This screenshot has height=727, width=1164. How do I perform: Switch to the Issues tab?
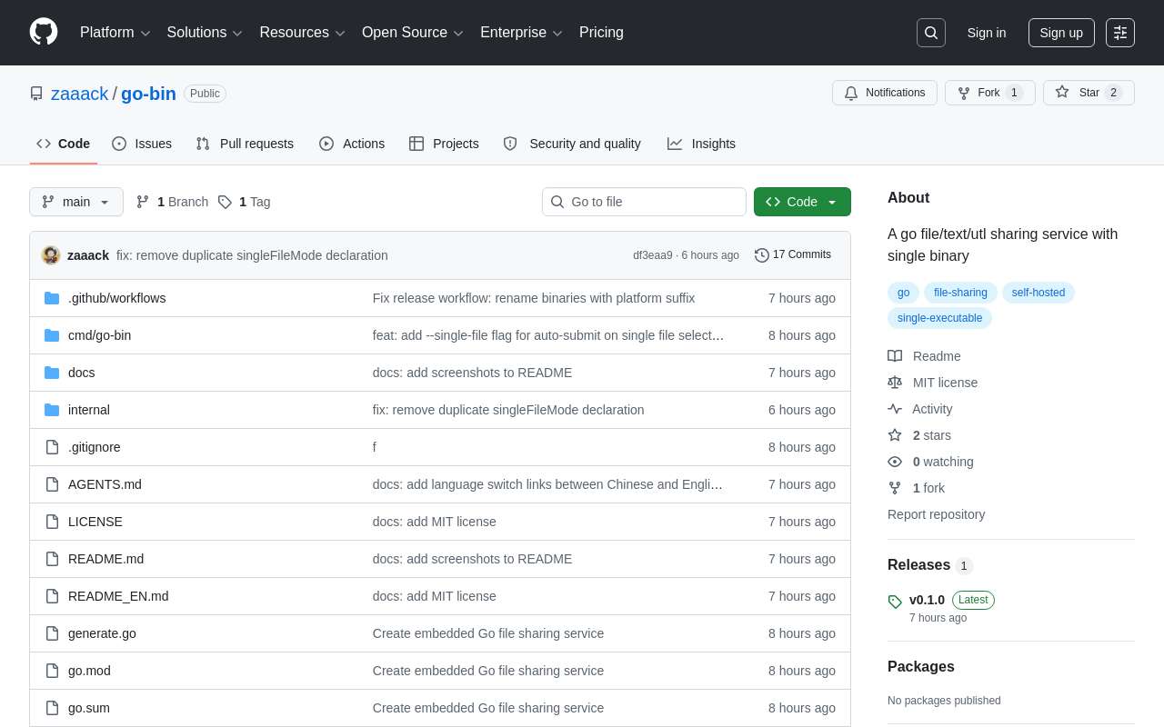[142, 144]
